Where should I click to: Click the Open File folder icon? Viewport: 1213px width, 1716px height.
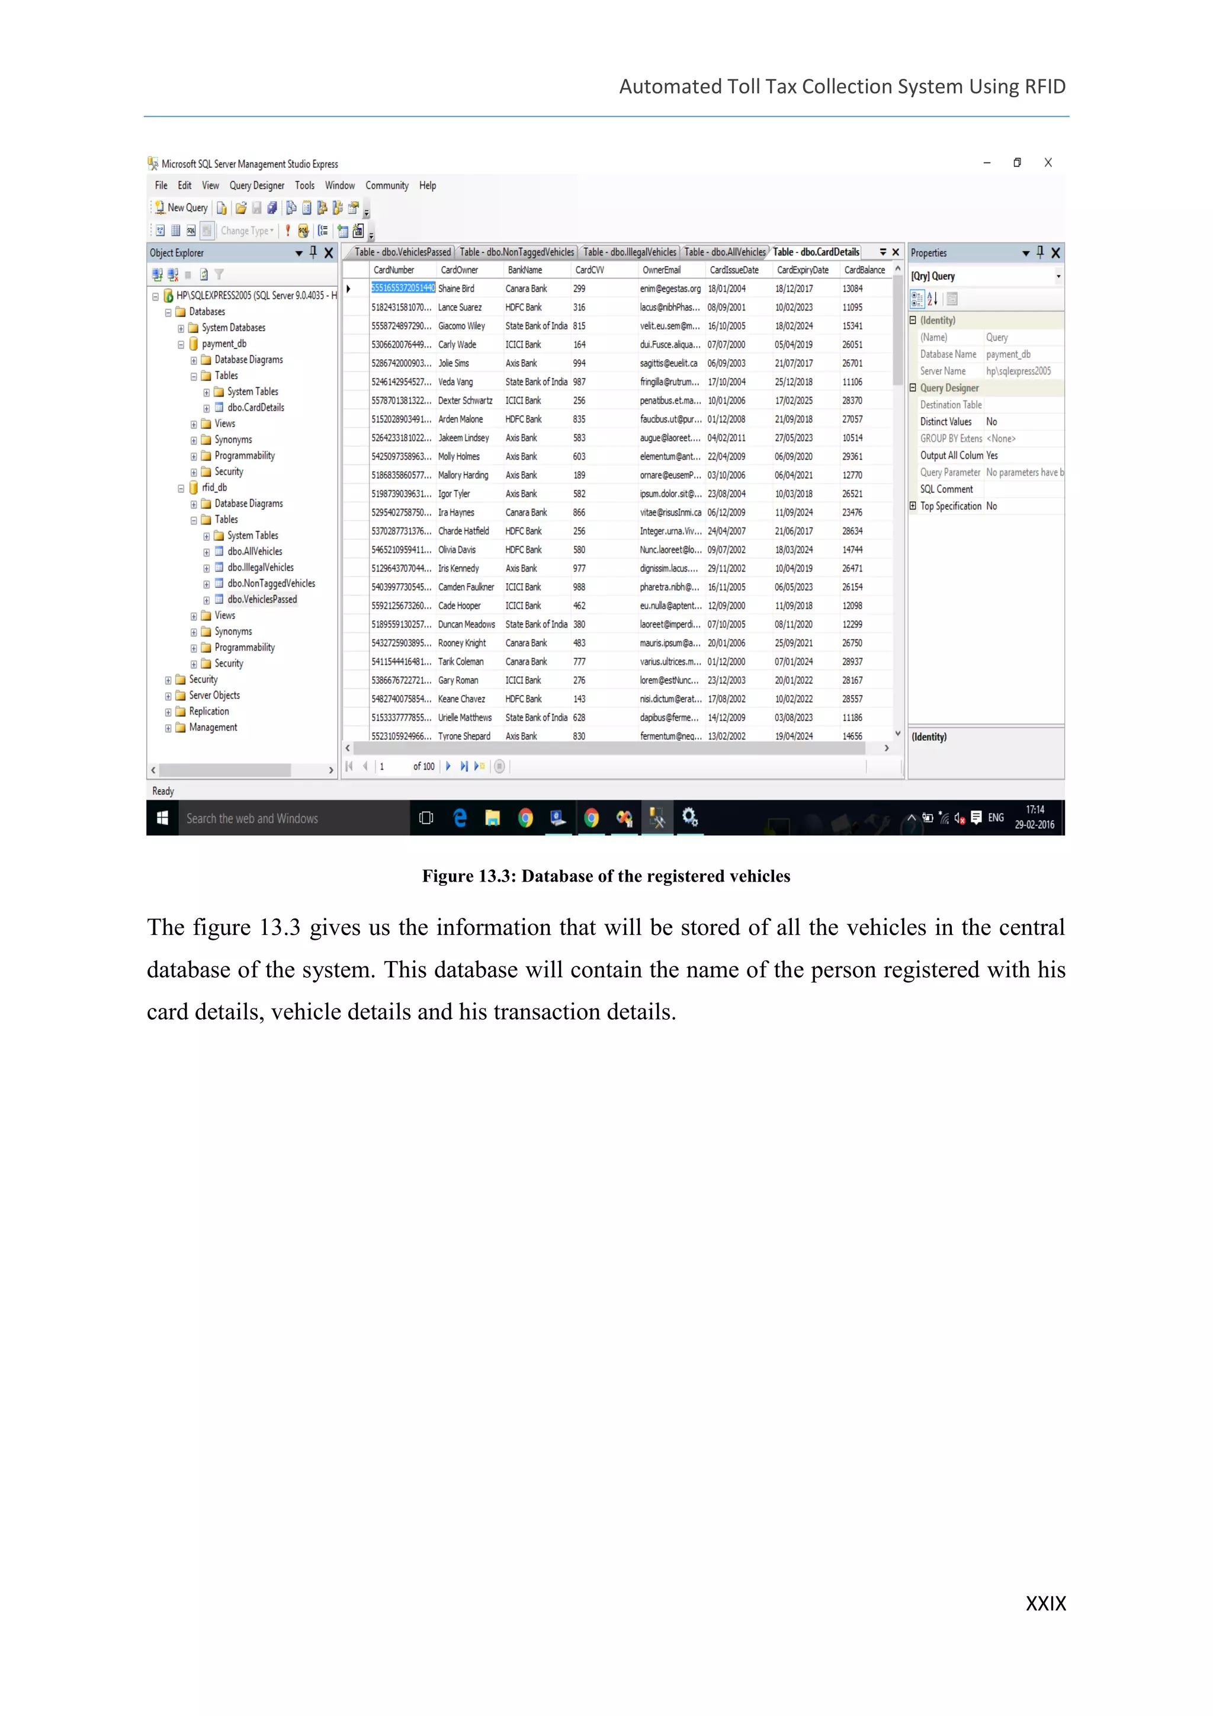pos(240,208)
